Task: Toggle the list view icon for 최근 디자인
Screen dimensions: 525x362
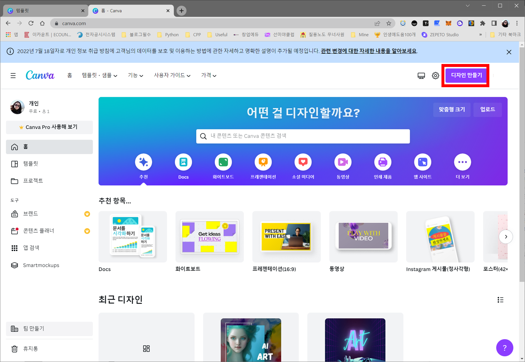Action: (x=500, y=300)
